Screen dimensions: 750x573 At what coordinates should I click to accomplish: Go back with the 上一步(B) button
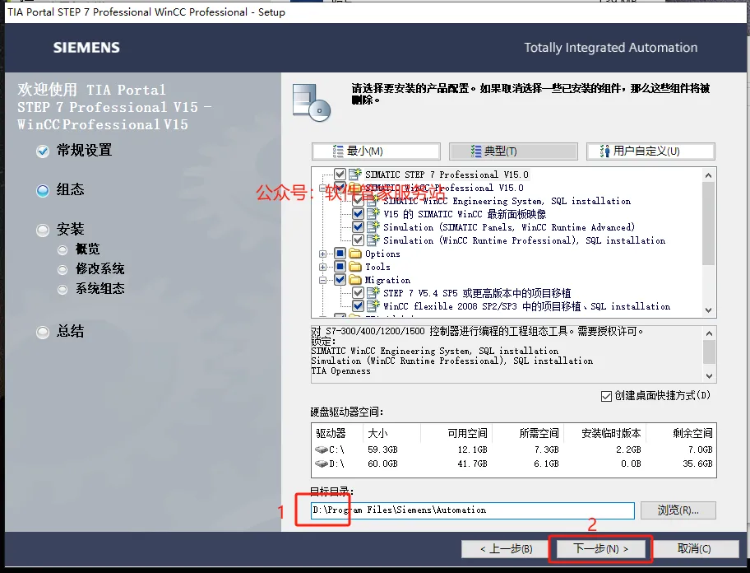(x=506, y=548)
